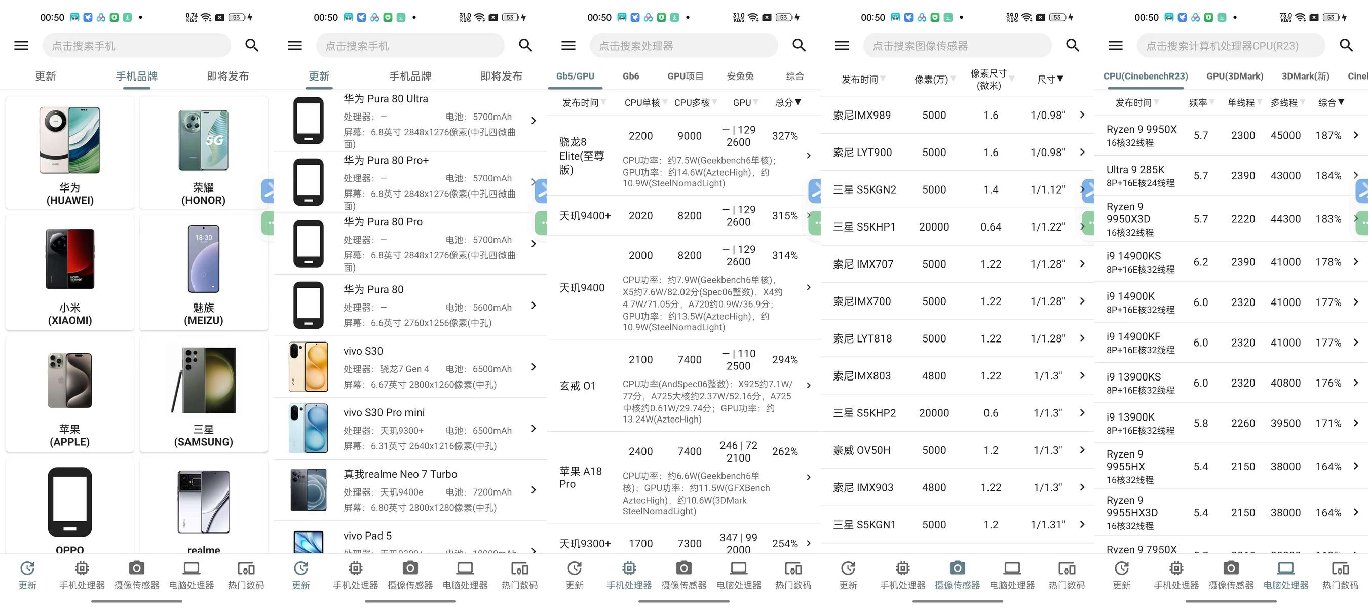Tap search magnifier next to image sensor search
Viewport: 1368px width, 608px height.
(1072, 46)
